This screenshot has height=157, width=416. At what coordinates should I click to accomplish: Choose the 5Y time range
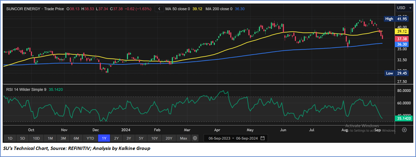[x=141, y=138]
